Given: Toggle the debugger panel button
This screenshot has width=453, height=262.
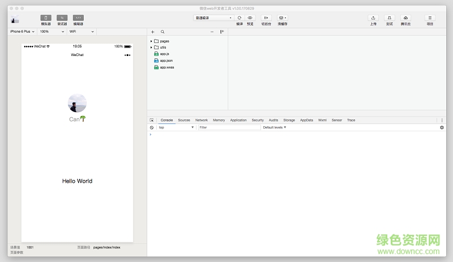Looking at the screenshot, I should point(62,18).
